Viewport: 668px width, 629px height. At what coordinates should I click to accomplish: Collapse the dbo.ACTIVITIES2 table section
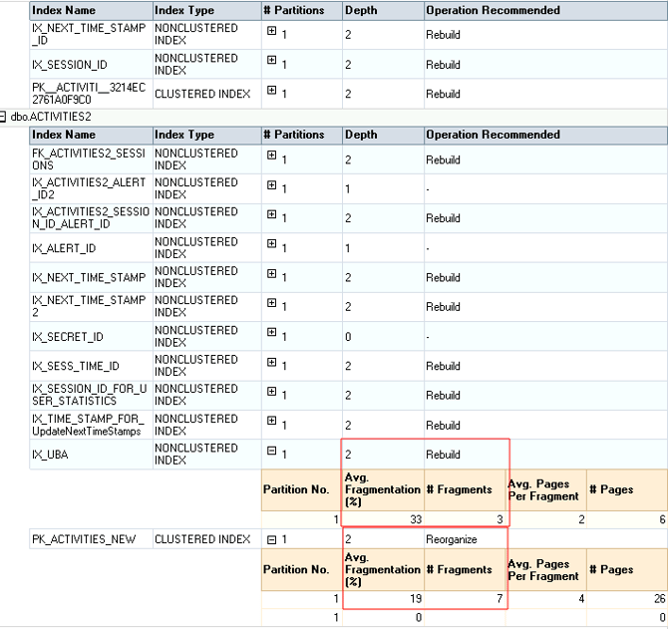(x=4, y=117)
